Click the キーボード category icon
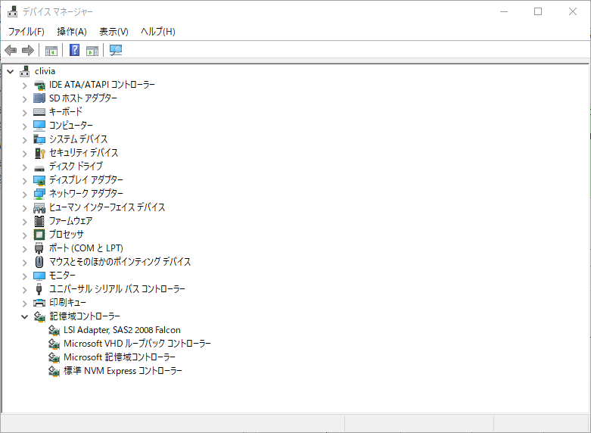Image resolution: width=591 pixels, height=433 pixels. click(x=39, y=111)
